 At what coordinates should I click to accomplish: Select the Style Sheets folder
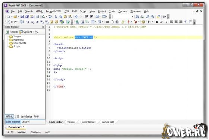pyautogui.click(x=19, y=43)
